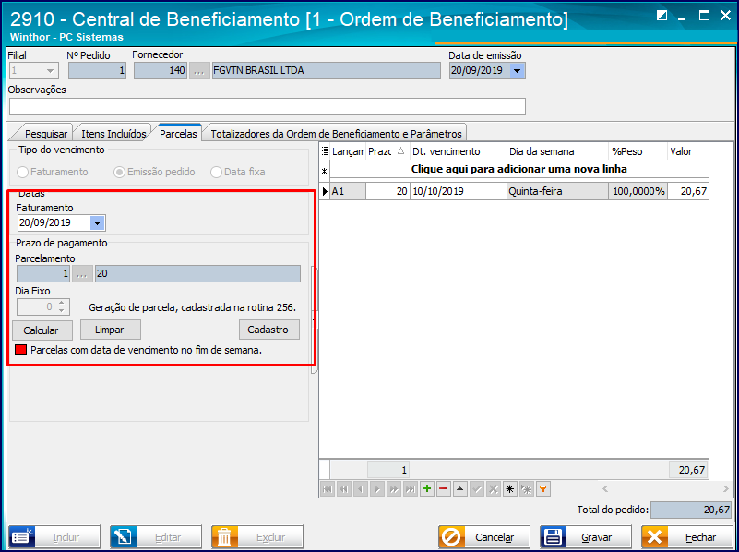Go to first record in grid navigator
The height and width of the screenshot is (552, 739).
pyautogui.click(x=328, y=489)
